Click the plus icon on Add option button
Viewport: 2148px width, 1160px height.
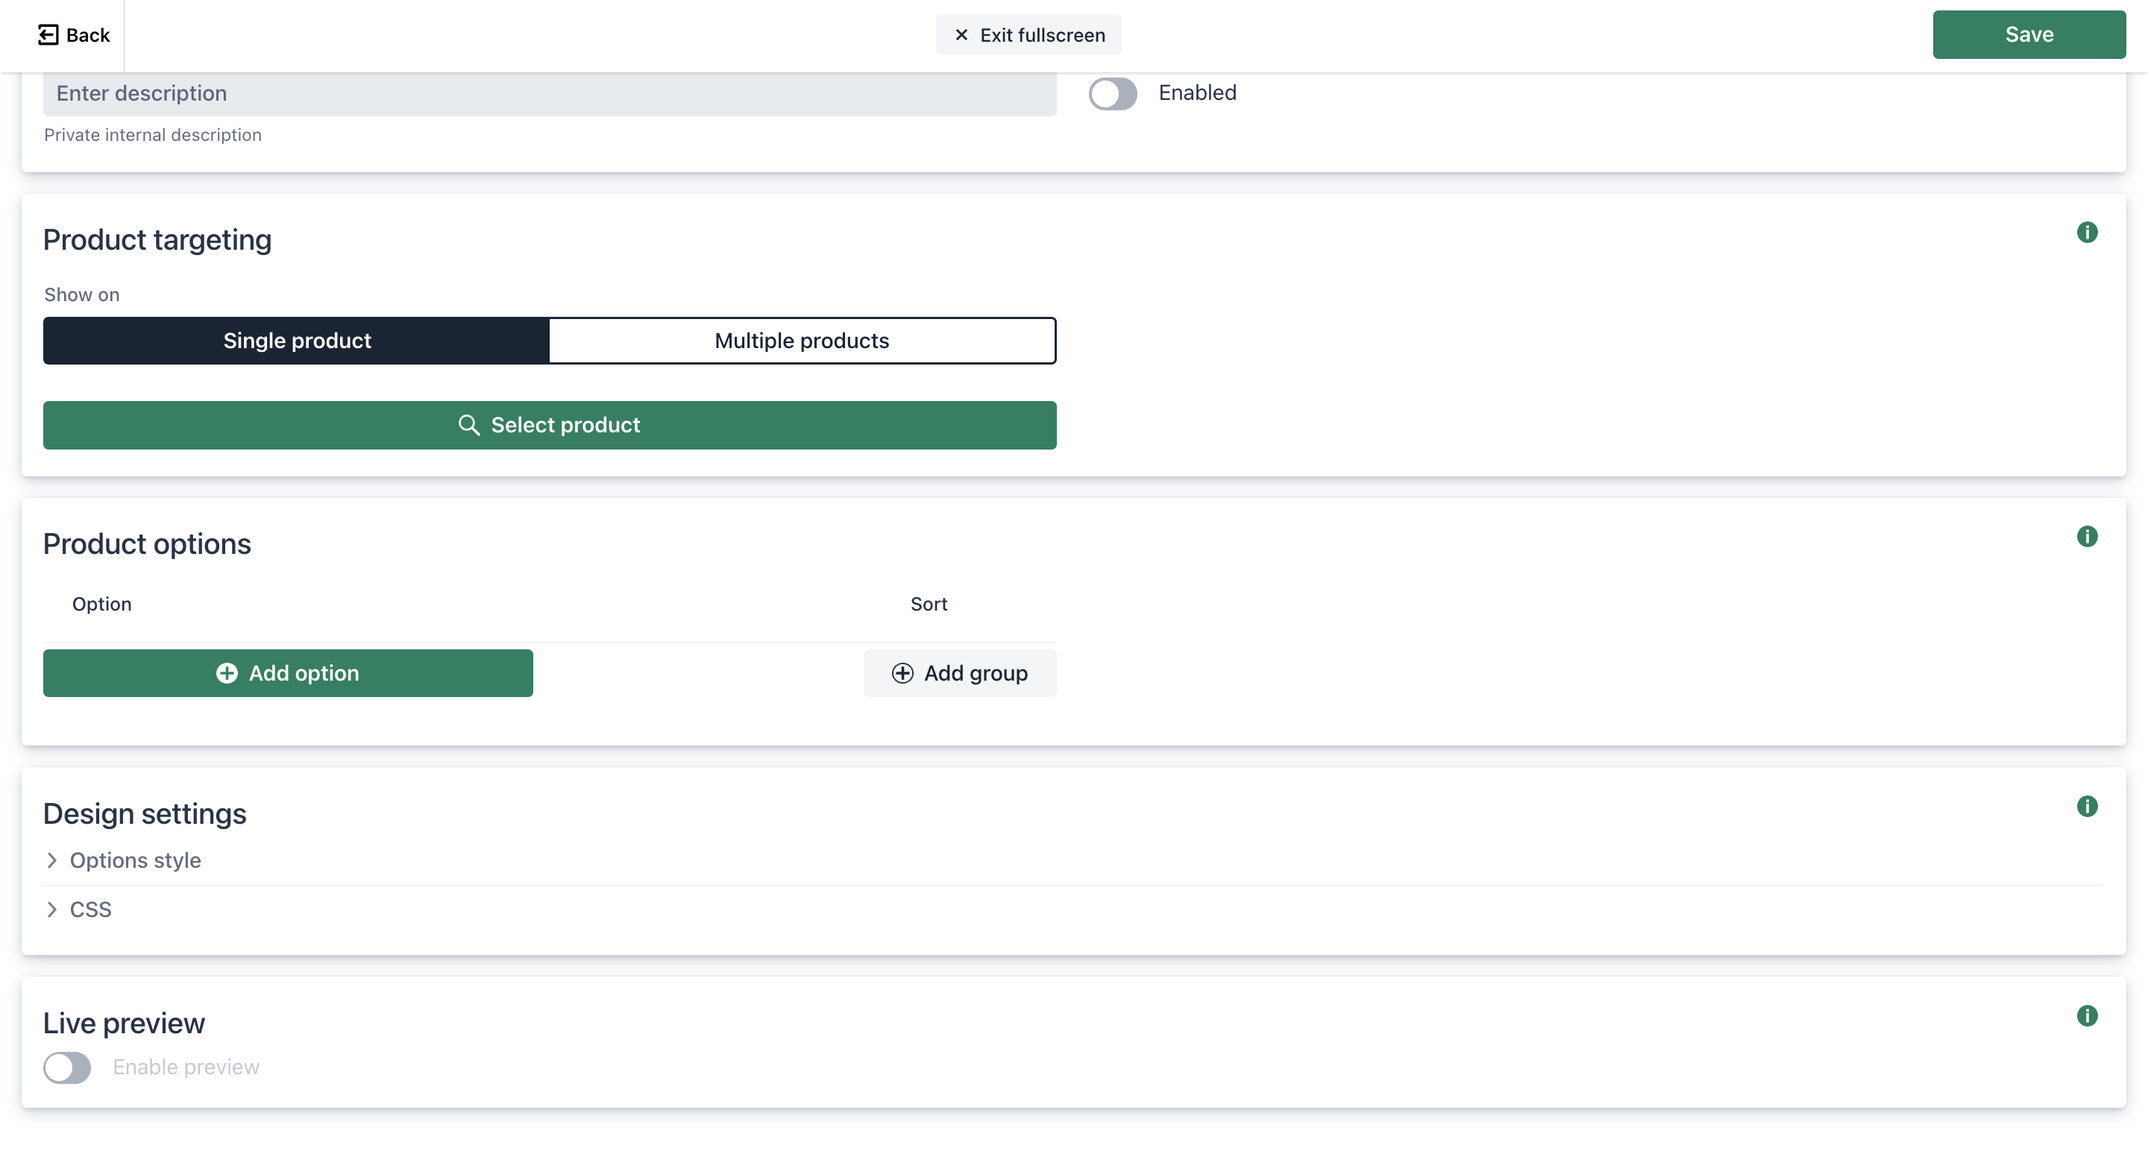point(226,672)
